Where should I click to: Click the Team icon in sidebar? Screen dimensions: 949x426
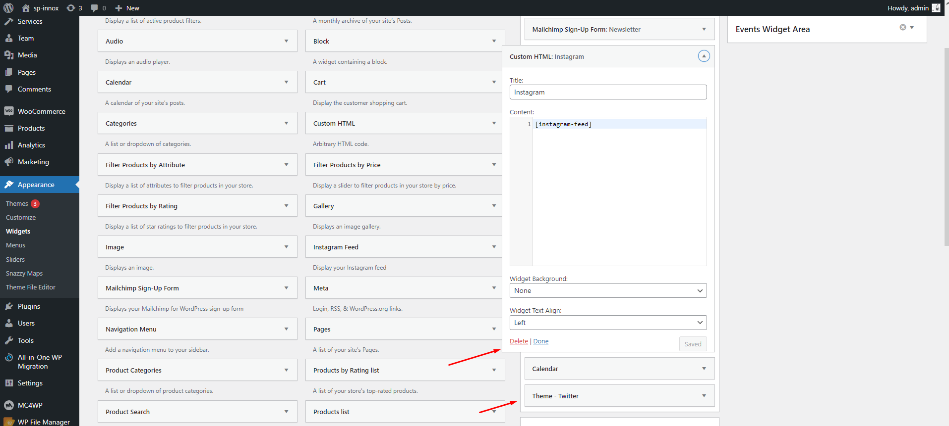[9, 38]
